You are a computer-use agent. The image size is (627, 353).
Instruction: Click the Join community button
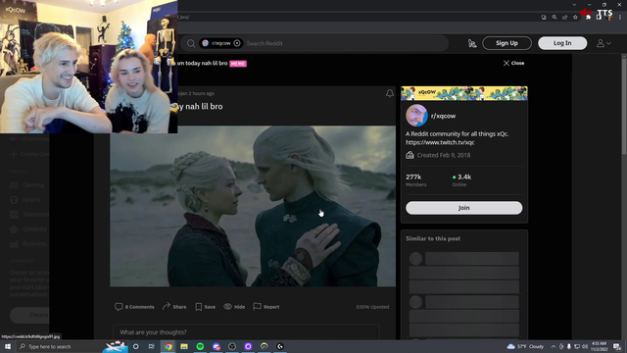(x=463, y=208)
